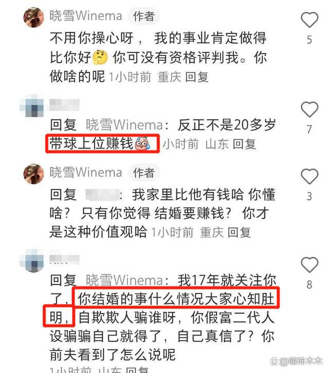The height and width of the screenshot is (373, 329).
Task: Like the first comment with 5 likes
Action: point(309,20)
